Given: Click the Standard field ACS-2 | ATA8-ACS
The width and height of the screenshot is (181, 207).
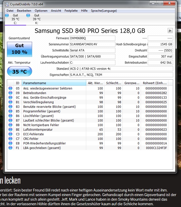Looking at the screenshot, I should (x=121, y=69).
